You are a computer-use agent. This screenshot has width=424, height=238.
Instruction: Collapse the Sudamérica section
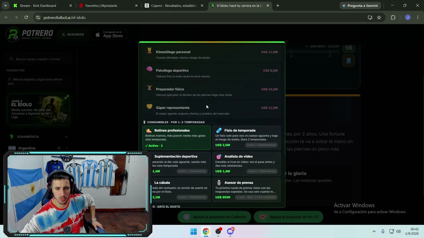click(x=66, y=137)
